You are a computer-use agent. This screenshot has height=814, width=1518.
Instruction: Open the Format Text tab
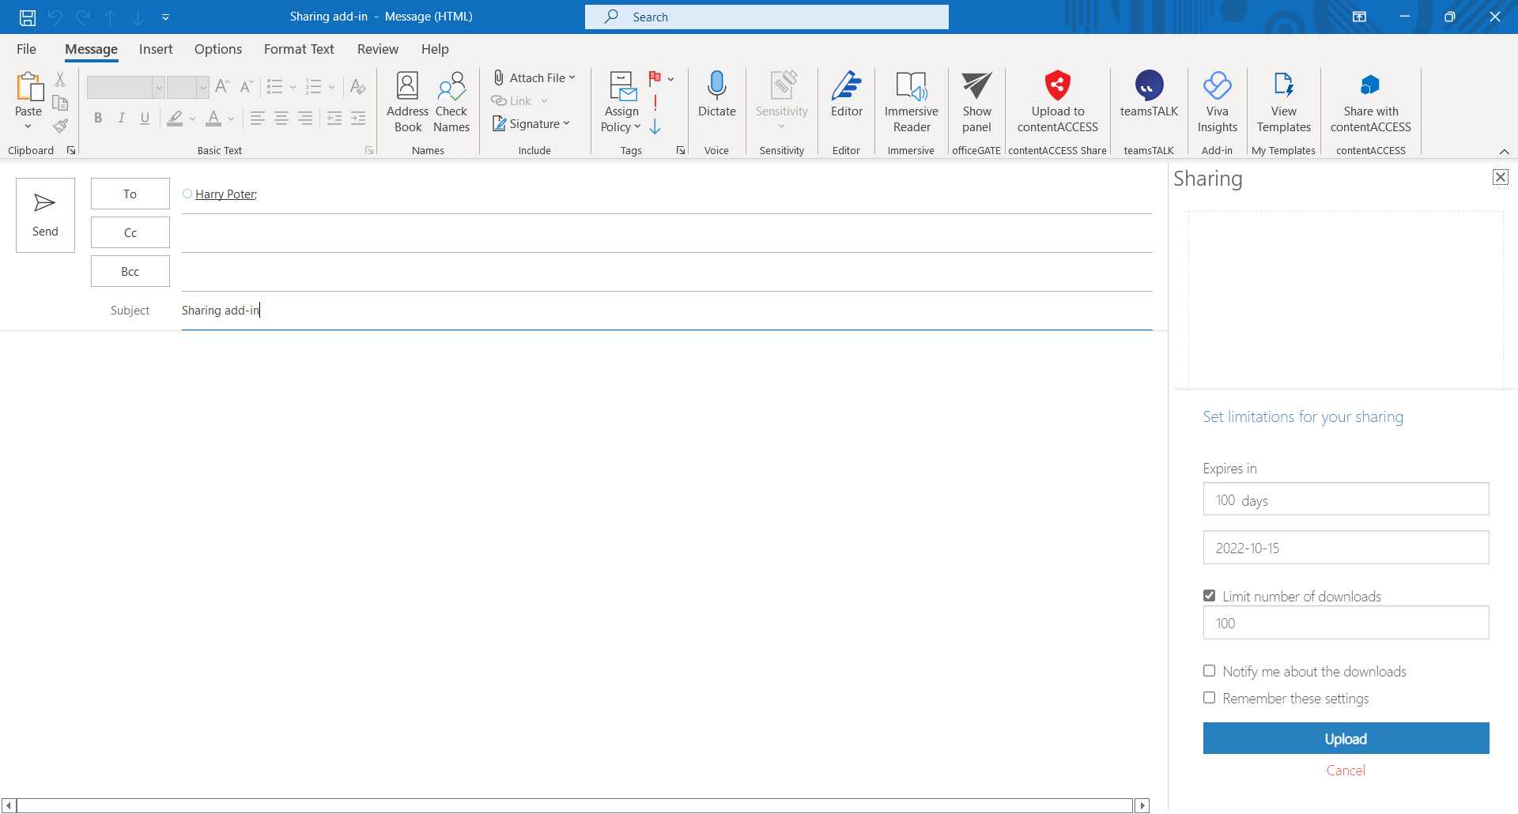tap(299, 49)
